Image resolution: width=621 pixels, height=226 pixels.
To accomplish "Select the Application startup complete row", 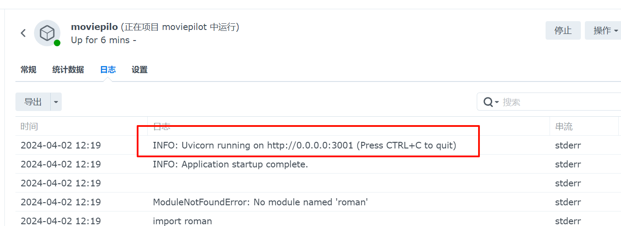I will tap(318, 164).
